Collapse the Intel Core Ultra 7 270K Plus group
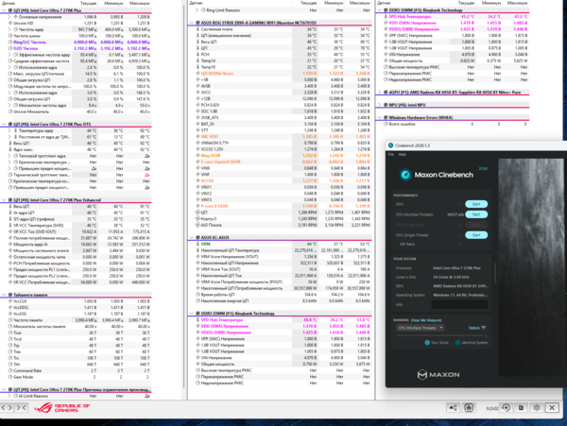 coord(4,10)
